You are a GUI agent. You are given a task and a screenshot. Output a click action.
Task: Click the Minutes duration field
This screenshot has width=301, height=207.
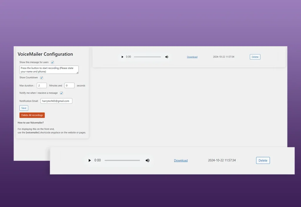(41, 85)
